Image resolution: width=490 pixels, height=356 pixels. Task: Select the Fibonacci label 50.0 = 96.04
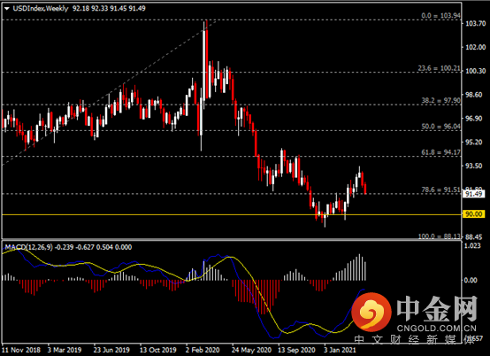point(440,127)
